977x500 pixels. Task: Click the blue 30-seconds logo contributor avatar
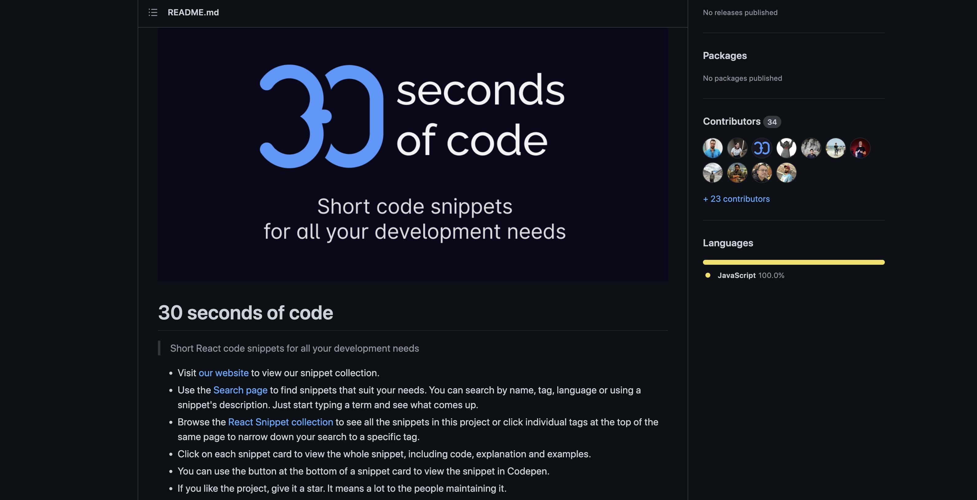click(762, 148)
